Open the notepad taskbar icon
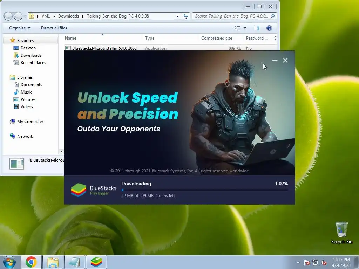Viewport: 359px width, 269px height. (x=75, y=262)
